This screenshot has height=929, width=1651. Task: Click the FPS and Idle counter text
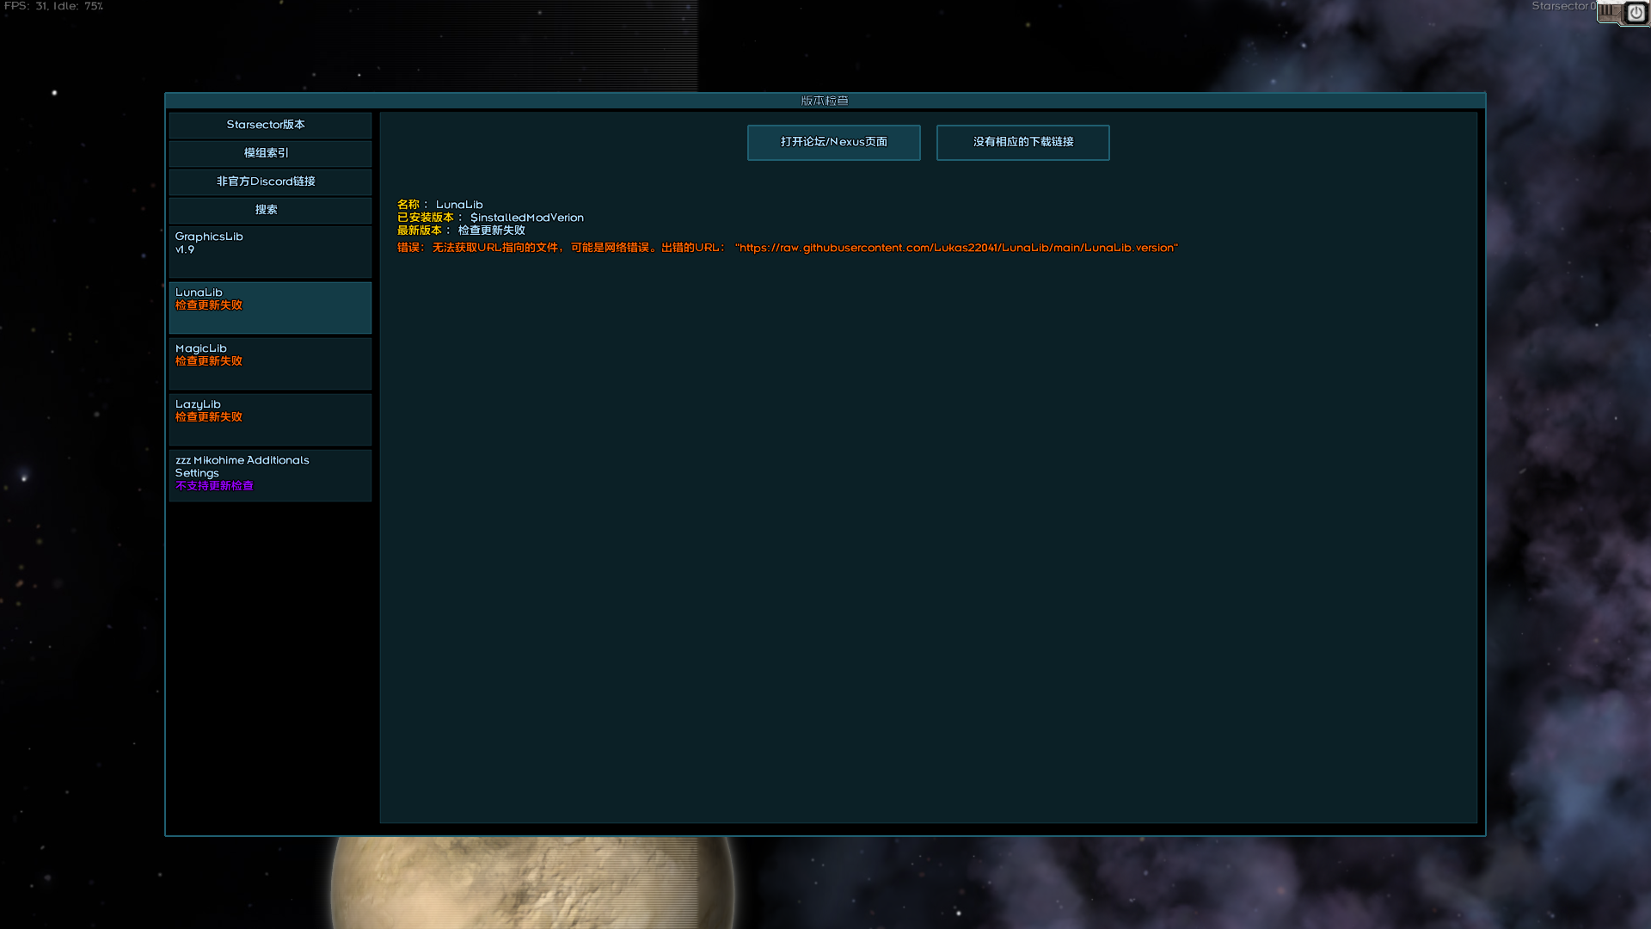(53, 6)
